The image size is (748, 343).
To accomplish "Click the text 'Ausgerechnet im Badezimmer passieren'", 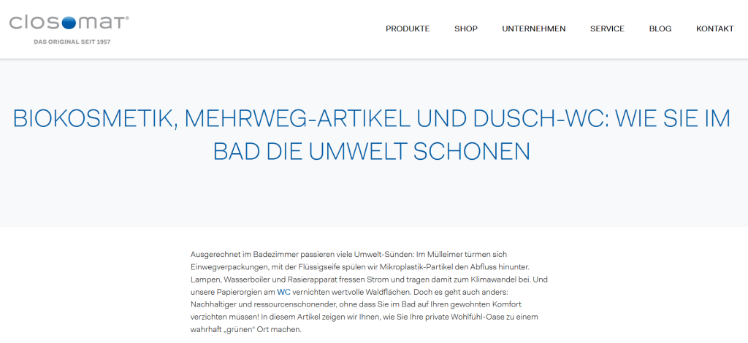I will click(x=252, y=255).
